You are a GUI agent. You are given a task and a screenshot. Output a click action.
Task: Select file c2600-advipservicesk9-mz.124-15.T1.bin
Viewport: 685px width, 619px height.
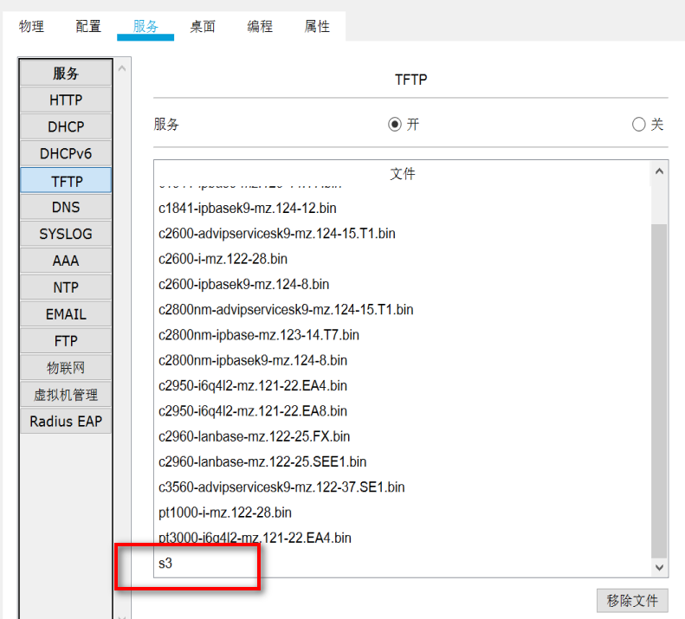tap(277, 234)
